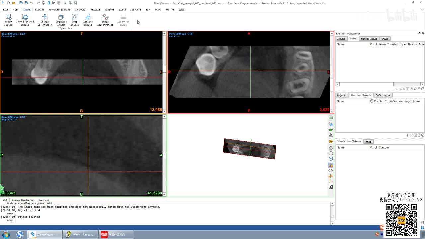Open the FILE menu
Image resolution: width=425 pixels, height=239 pixels.
pos(6,10)
